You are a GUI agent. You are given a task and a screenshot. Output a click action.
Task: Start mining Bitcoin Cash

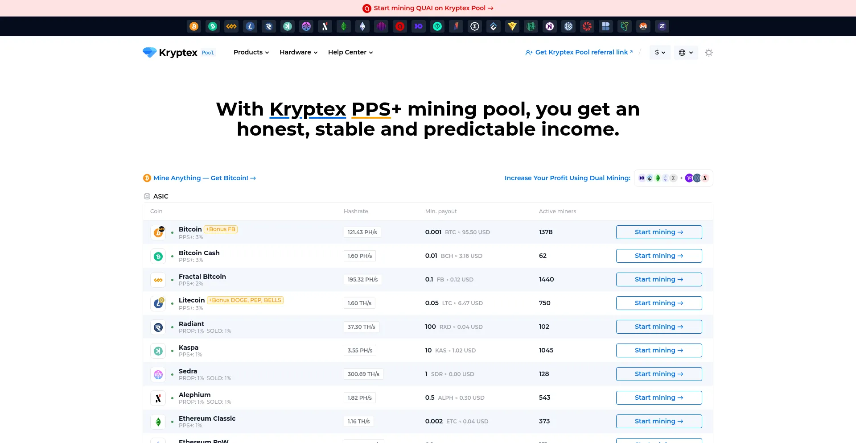click(659, 256)
